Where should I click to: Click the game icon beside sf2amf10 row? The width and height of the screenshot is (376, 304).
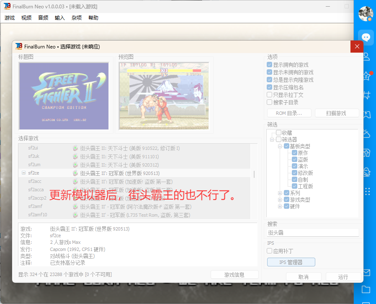[x=75, y=215]
